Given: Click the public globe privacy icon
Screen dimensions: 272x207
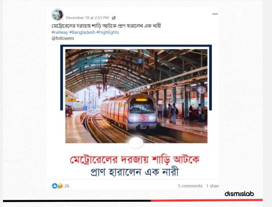Looking at the screenshot, I should tap(114, 18).
